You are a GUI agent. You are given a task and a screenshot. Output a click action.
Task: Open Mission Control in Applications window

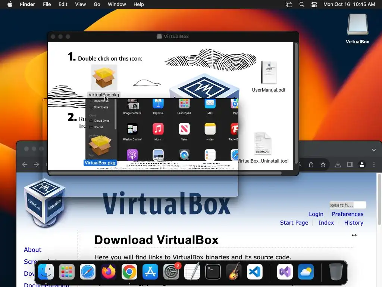132,129
